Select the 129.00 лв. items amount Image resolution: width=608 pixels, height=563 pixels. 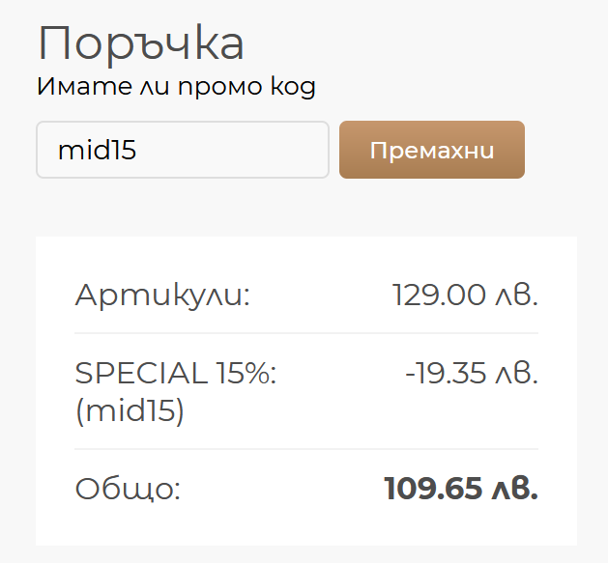pyautogui.click(x=465, y=295)
